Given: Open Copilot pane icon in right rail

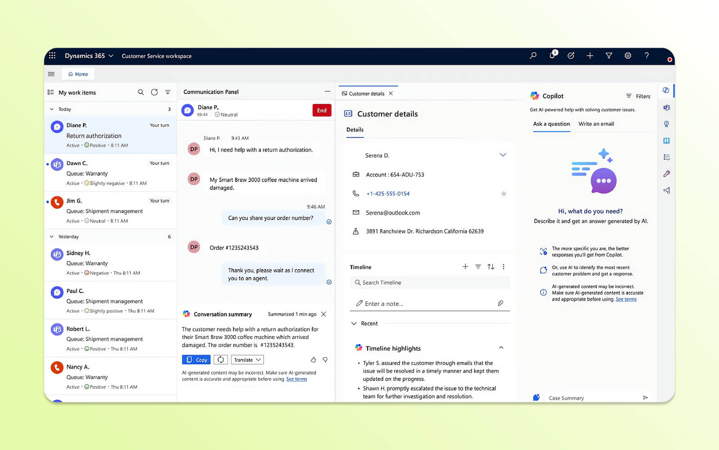Looking at the screenshot, I should (x=666, y=90).
